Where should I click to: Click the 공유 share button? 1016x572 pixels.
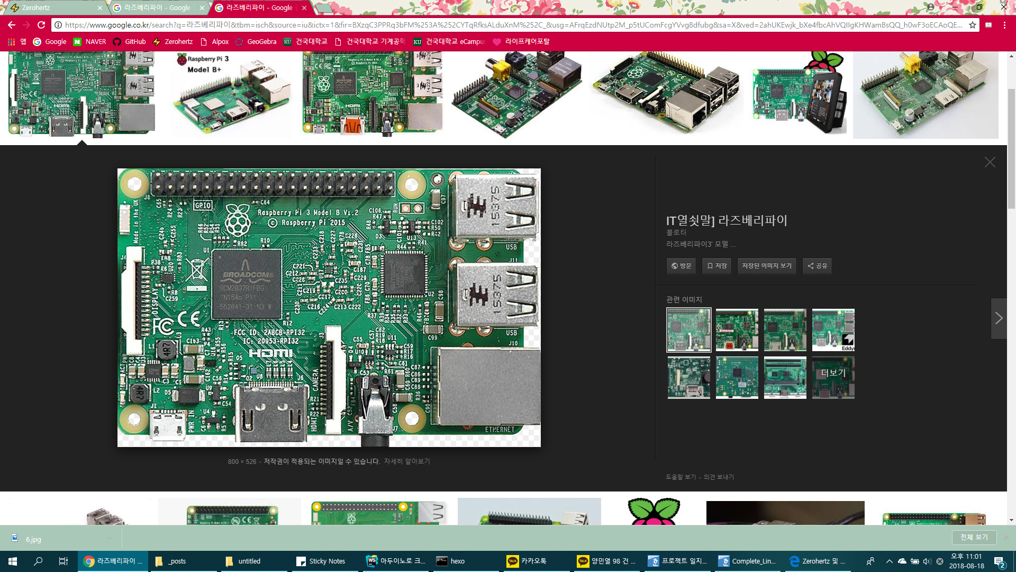817,266
